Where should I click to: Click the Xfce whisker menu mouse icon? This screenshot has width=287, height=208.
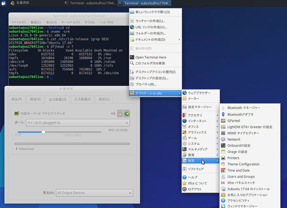point(3,3)
